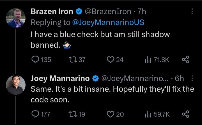The width and height of the screenshot is (202, 125).
Task: Open Joey Mannarino's profile name
Action: [60, 78]
